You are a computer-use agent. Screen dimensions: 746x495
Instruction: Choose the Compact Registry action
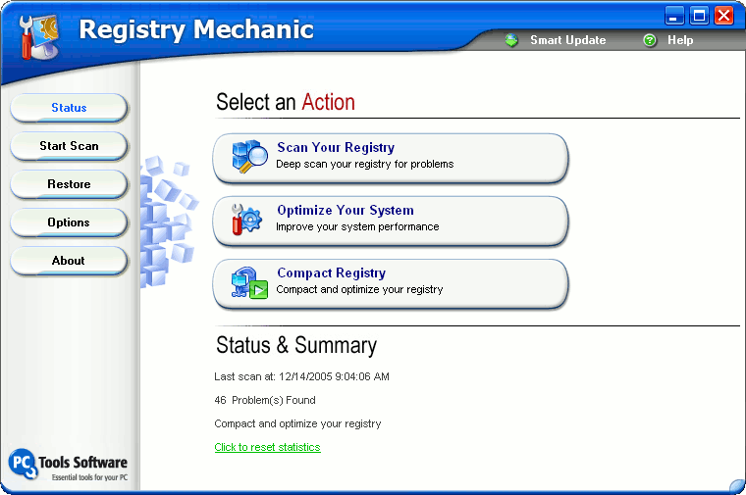pyautogui.click(x=391, y=282)
